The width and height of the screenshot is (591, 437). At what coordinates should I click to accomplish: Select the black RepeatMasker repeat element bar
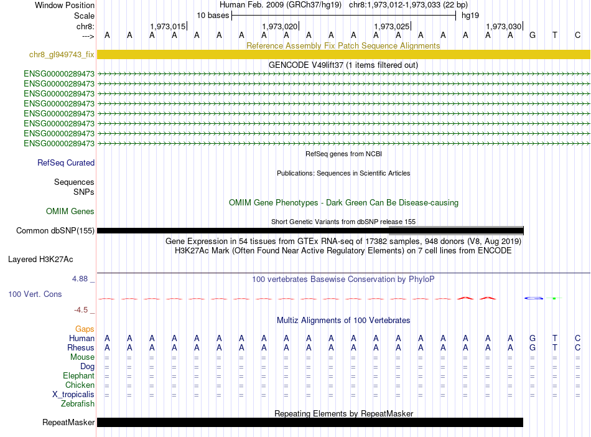coord(310,422)
